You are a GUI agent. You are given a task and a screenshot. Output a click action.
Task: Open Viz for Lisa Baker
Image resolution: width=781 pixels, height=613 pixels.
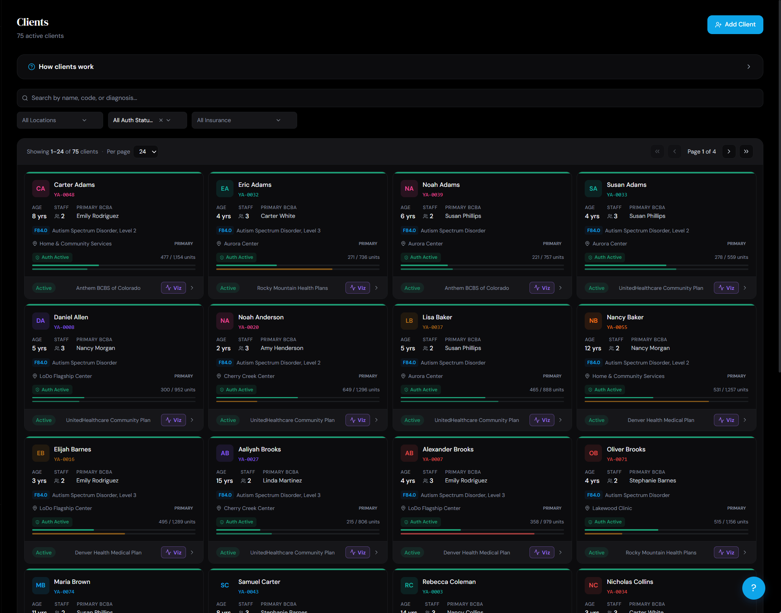click(x=542, y=420)
